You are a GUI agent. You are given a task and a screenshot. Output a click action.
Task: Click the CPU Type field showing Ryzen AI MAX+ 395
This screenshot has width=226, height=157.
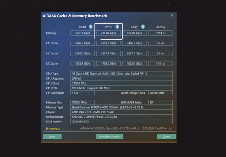(x=121, y=74)
